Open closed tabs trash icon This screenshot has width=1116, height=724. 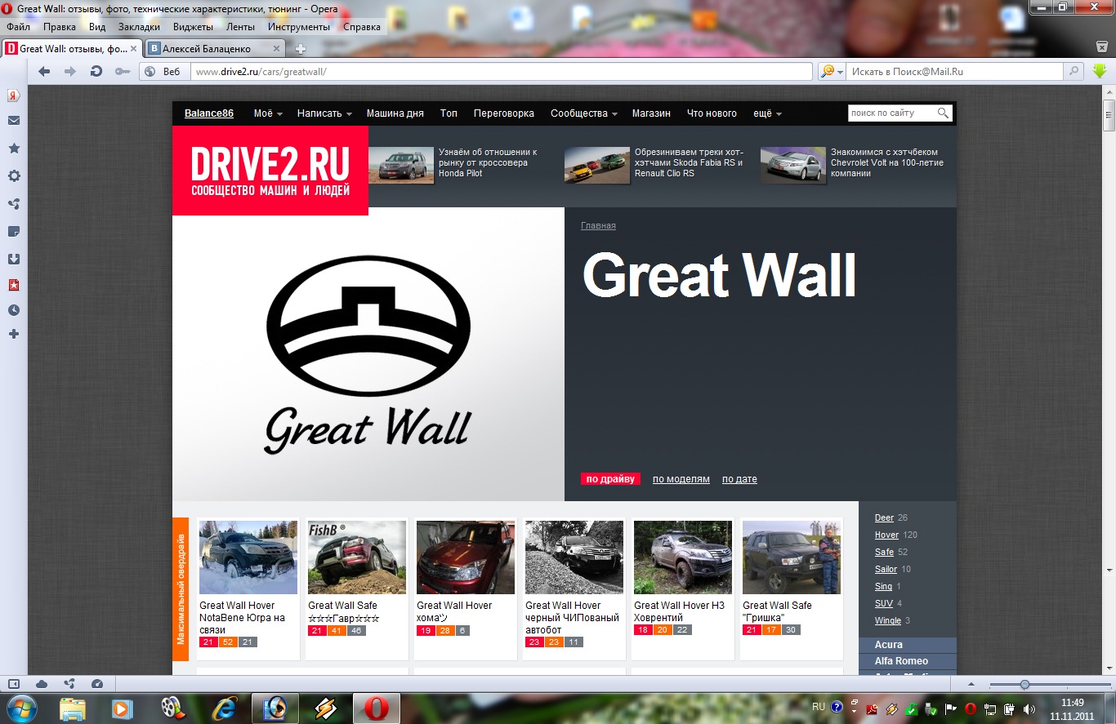coord(1101,47)
